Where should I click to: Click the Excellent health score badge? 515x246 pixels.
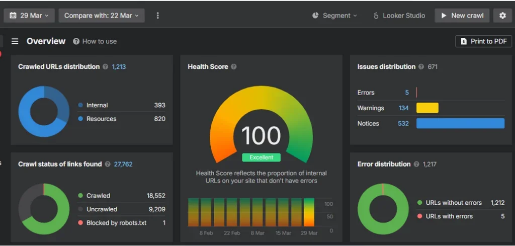pos(262,157)
